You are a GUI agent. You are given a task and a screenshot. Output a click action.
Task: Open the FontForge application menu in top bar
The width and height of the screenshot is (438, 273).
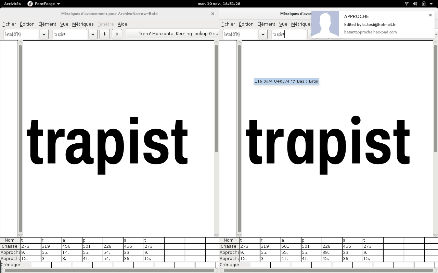(x=44, y=4)
